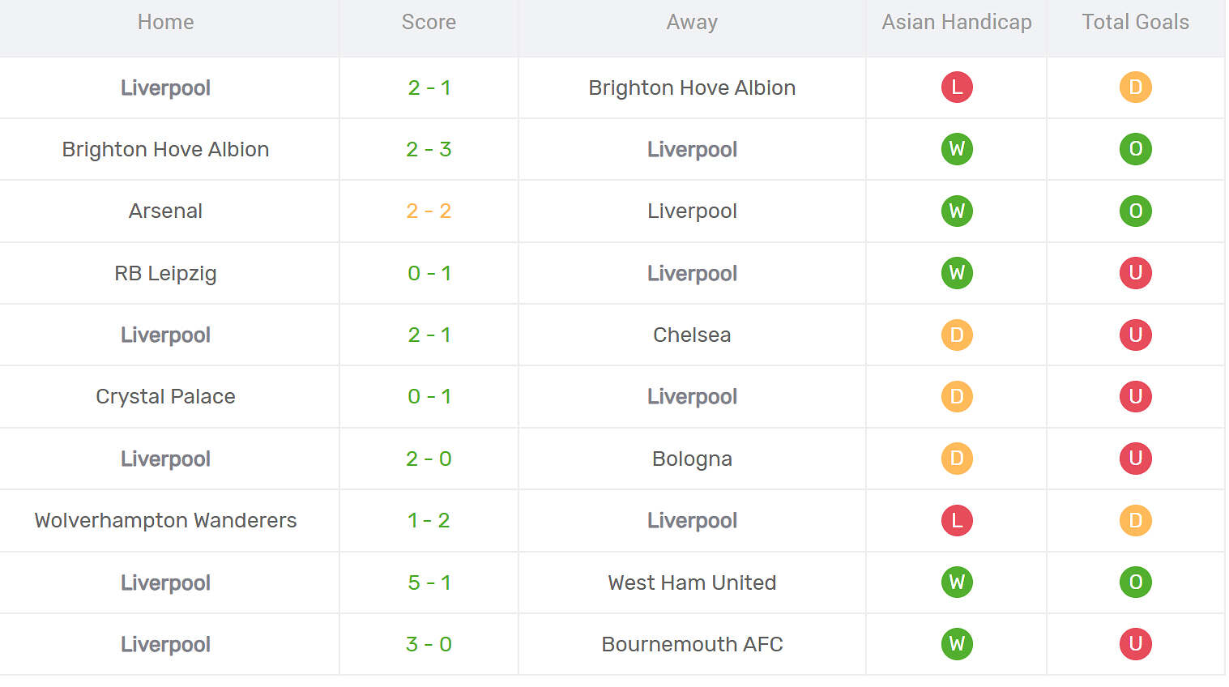The width and height of the screenshot is (1229, 687).
Task: Click the Score column header
Action: click(429, 23)
